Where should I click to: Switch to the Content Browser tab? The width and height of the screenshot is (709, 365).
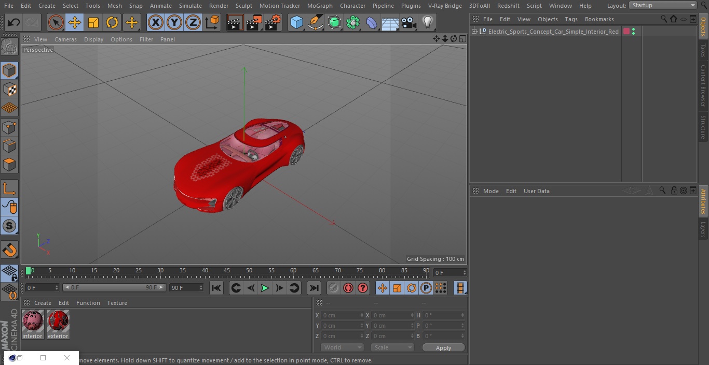pyautogui.click(x=703, y=85)
